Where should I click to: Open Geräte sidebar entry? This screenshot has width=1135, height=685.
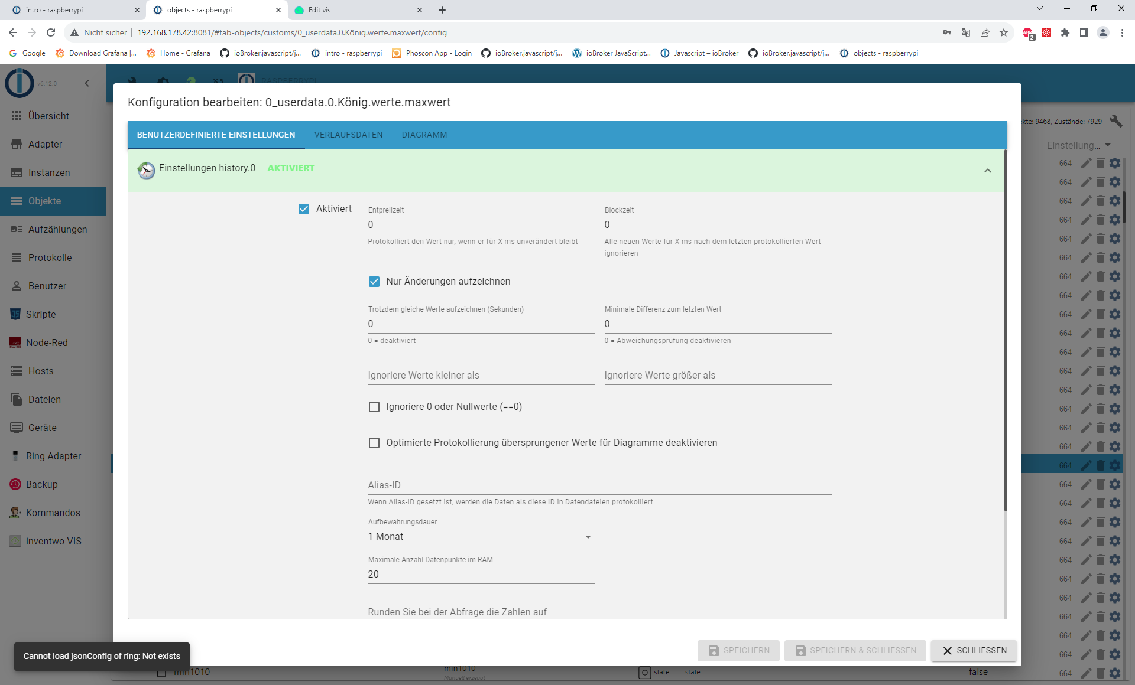53,428
